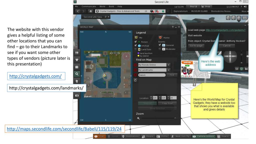Enable the Land Sale checkbox
This screenshot has width=256, height=144.
136,49
